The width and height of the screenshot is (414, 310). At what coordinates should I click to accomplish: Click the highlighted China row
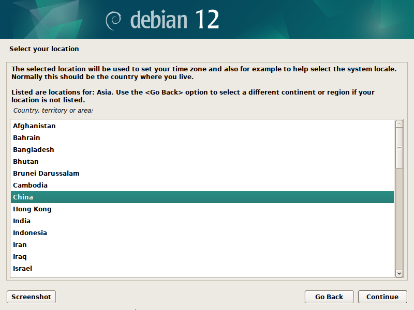point(202,197)
